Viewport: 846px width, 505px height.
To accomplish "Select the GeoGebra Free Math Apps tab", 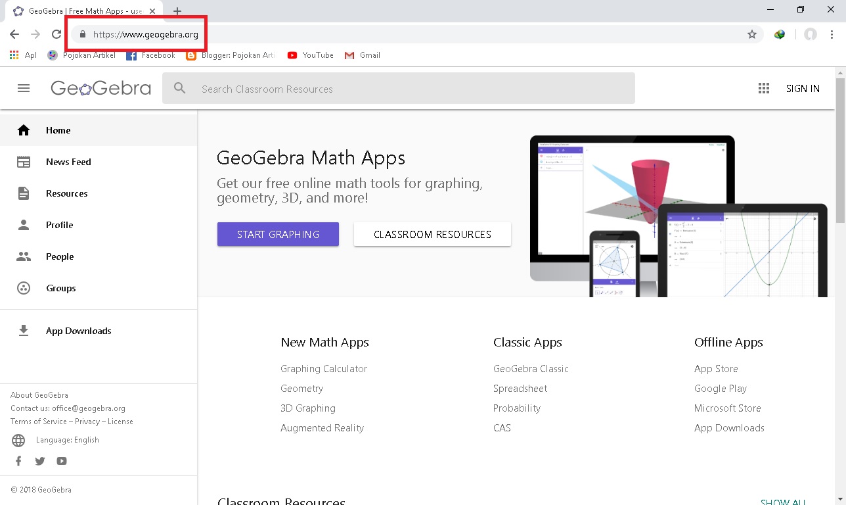I will click(x=83, y=11).
